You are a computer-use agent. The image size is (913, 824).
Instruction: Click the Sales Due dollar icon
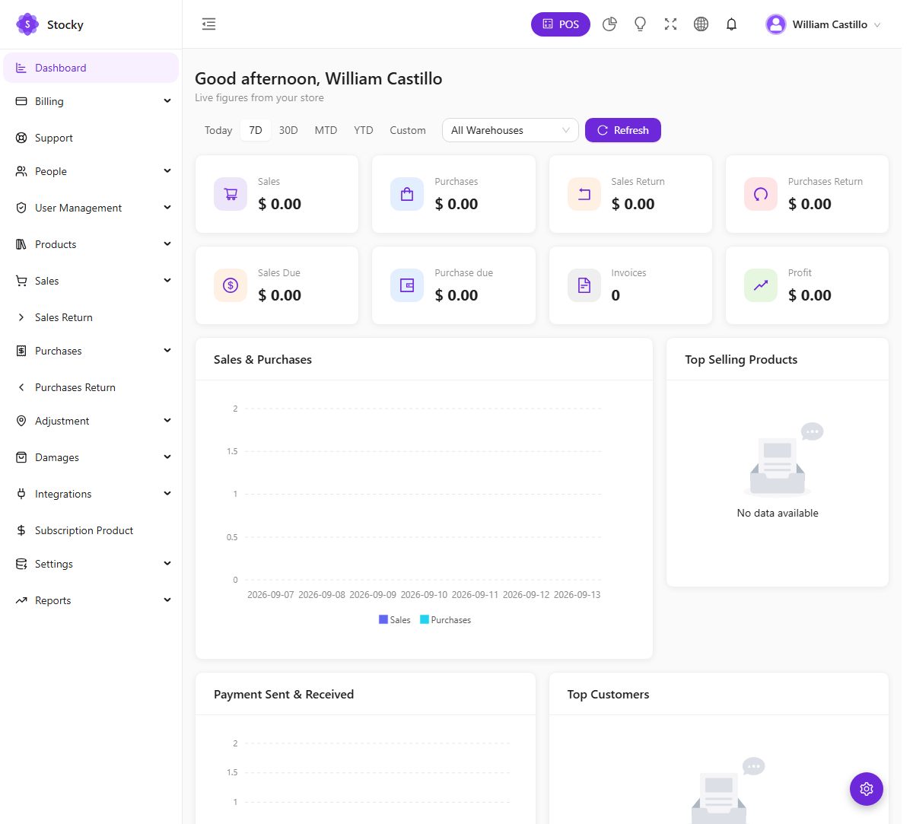click(x=231, y=285)
